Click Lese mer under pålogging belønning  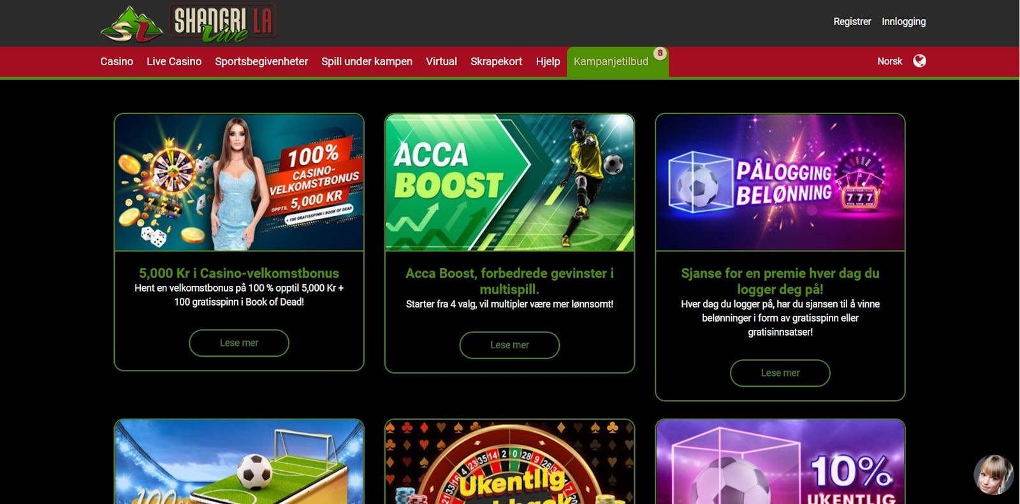[780, 373]
